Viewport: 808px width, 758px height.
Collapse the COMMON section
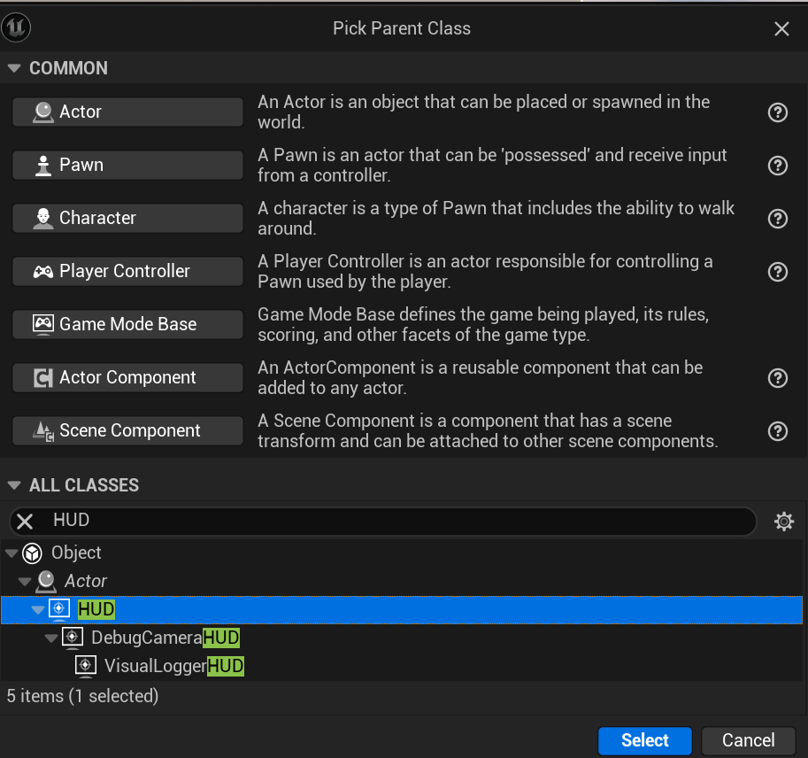[x=14, y=68]
